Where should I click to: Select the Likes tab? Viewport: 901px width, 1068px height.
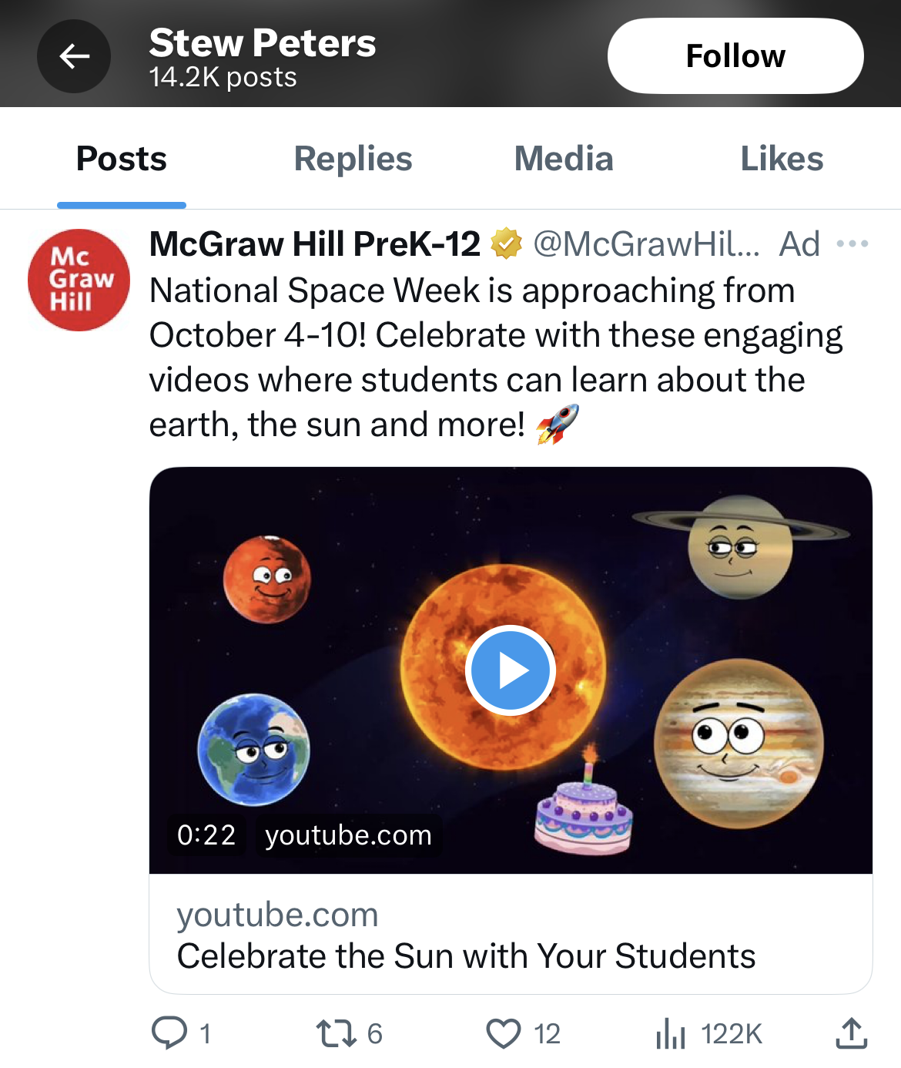(x=782, y=159)
